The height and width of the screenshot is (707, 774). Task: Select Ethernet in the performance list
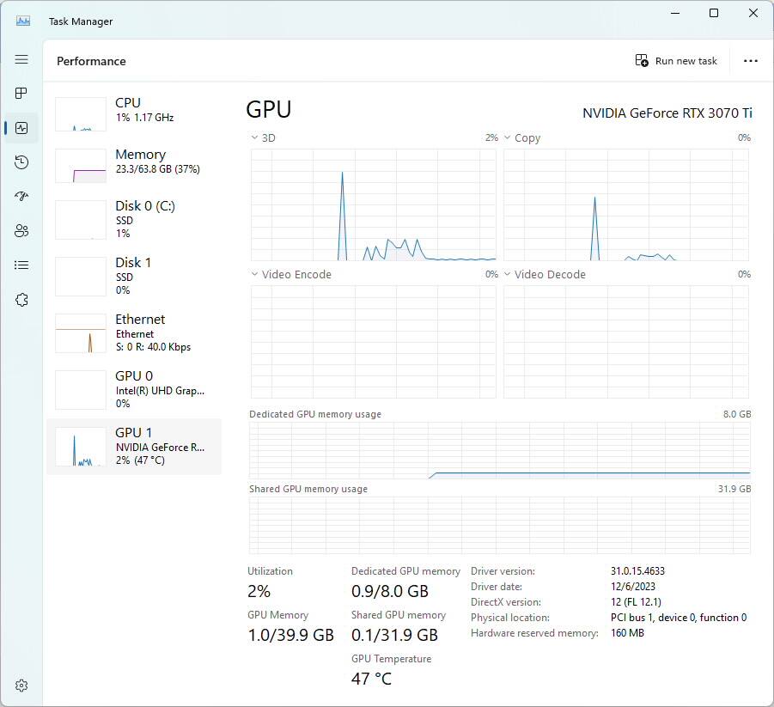(x=133, y=333)
